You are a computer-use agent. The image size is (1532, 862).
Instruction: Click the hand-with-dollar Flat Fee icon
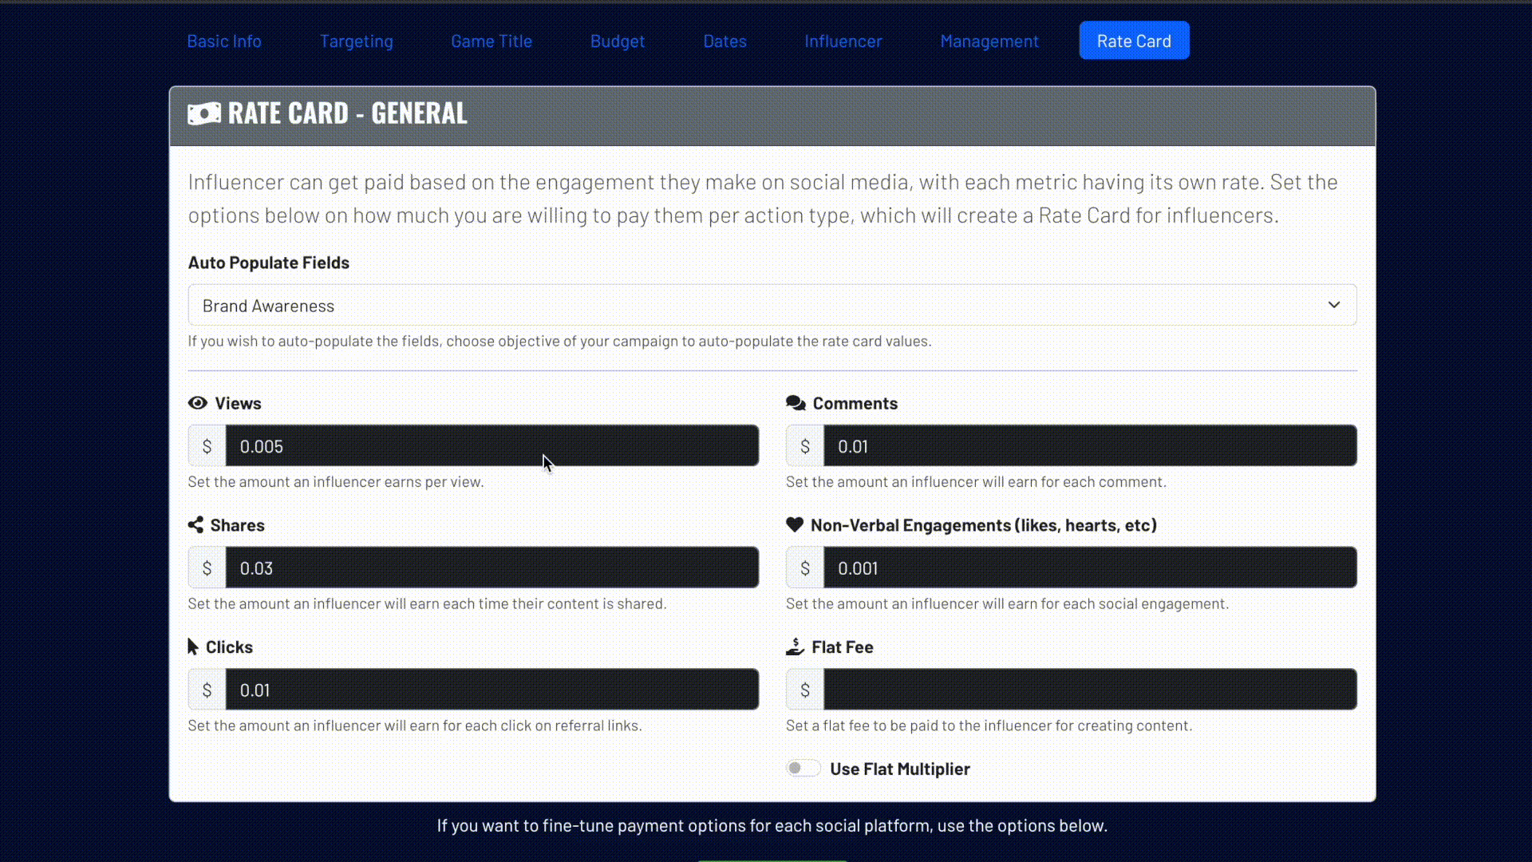point(795,646)
